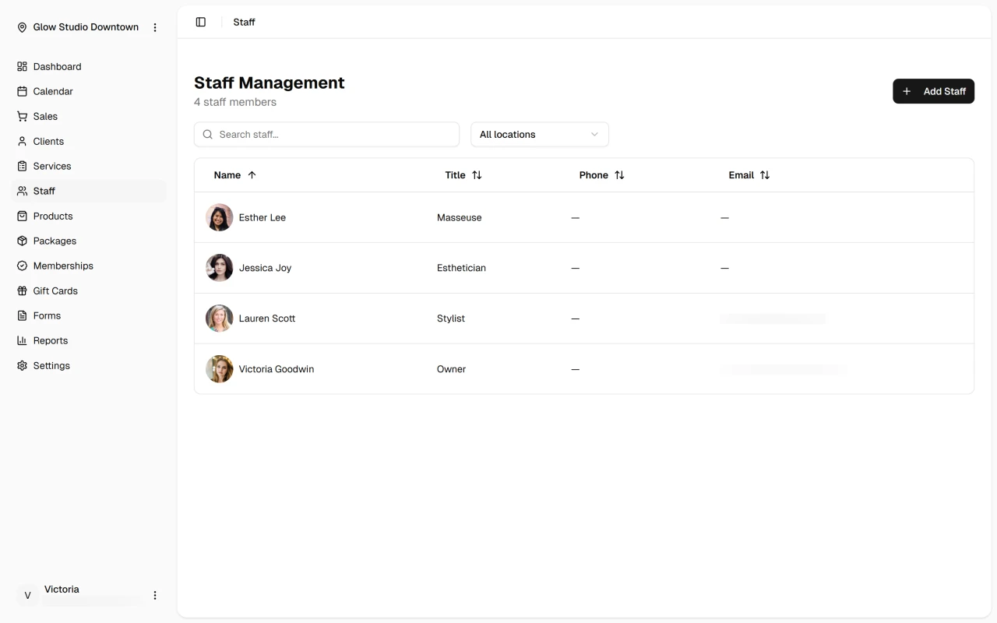The width and height of the screenshot is (997, 623).
Task: Click the Packages box icon
Action: [x=22, y=241]
